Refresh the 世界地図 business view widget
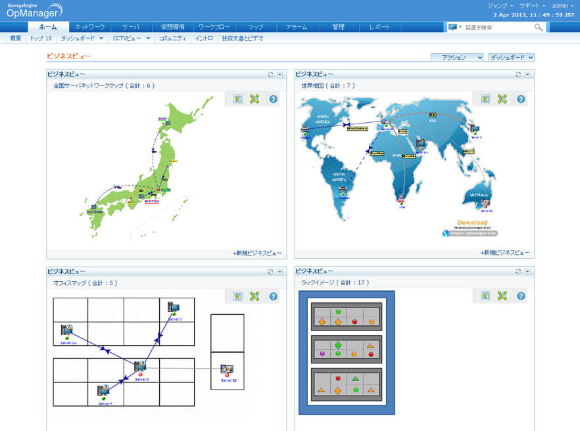580x431 pixels. pyautogui.click(x=518, y=74)
